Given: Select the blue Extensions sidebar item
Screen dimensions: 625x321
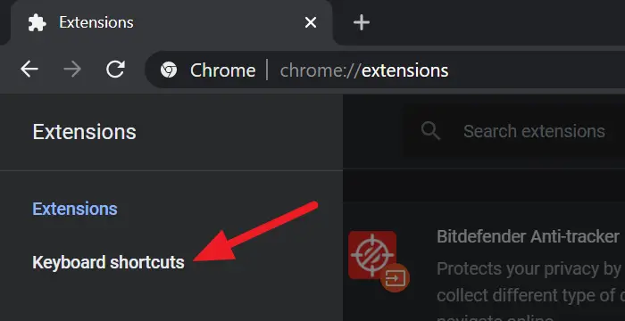Looking at the screenshot, I should coord(75,209).
